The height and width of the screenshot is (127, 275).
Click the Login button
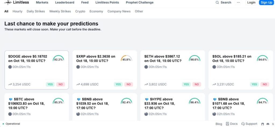tap(251, 2)
